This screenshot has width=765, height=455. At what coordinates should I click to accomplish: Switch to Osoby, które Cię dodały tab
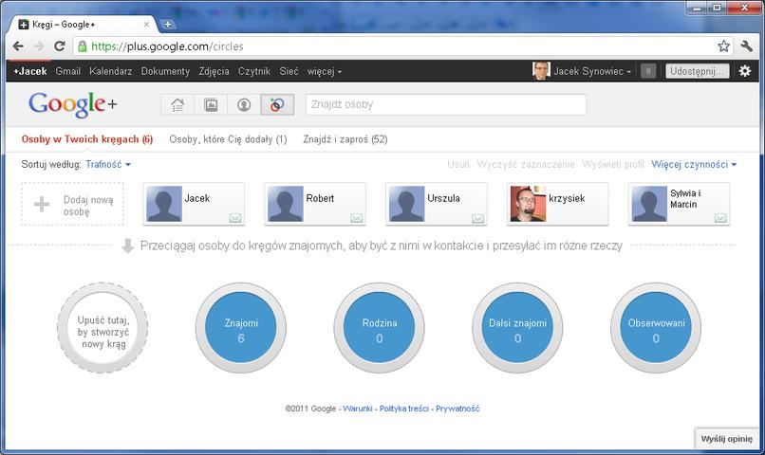pyautogui.click(x=228, y=139)
